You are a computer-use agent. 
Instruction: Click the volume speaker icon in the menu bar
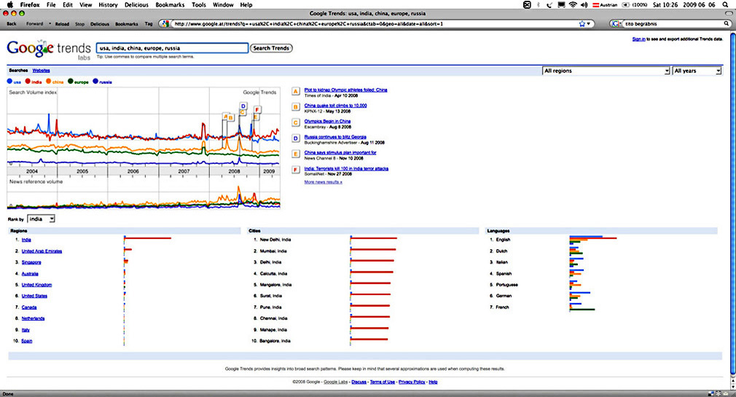[584, 4]
